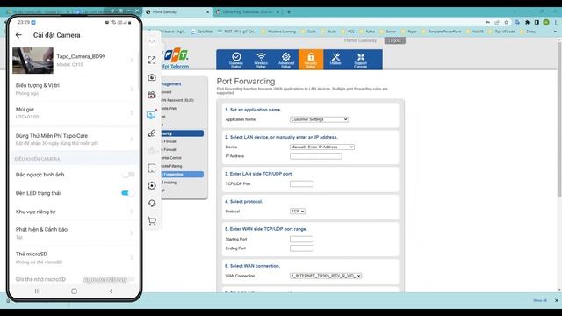This screenshot has width=562, height=316.
Task: Click the FPT Telecom logo
Action: pos(176,59)
